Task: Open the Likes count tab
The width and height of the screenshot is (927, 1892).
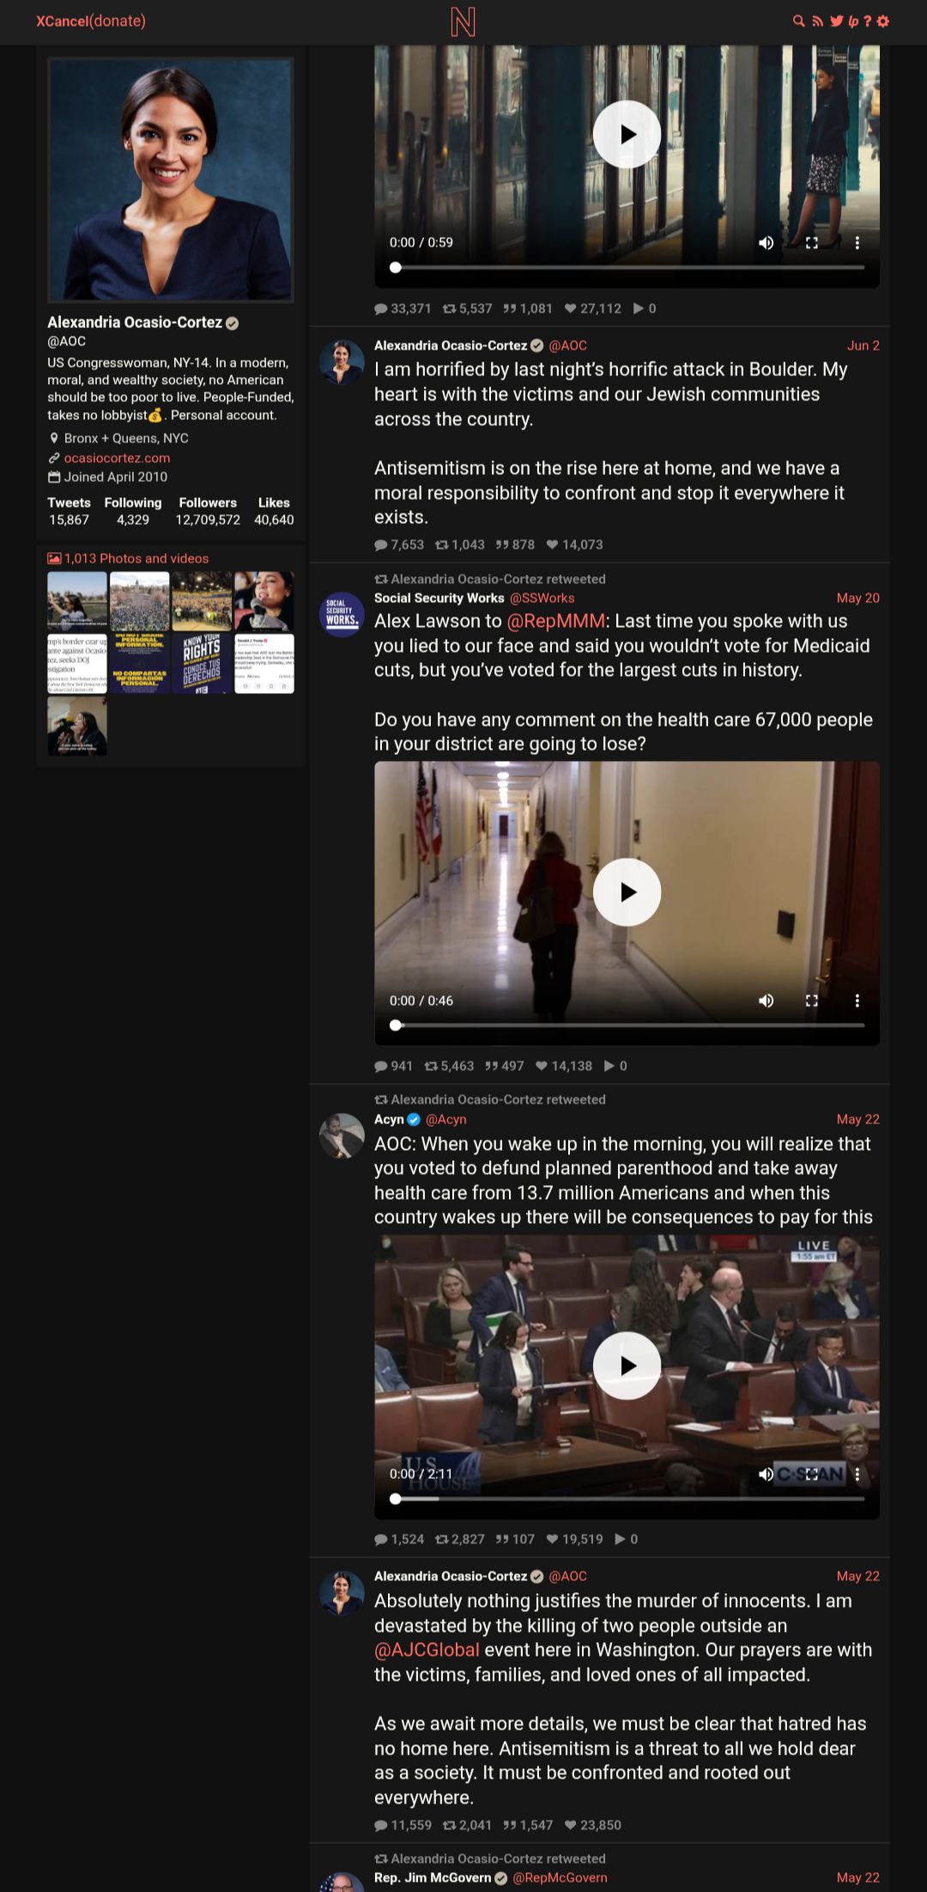Action: pos(274,511)
